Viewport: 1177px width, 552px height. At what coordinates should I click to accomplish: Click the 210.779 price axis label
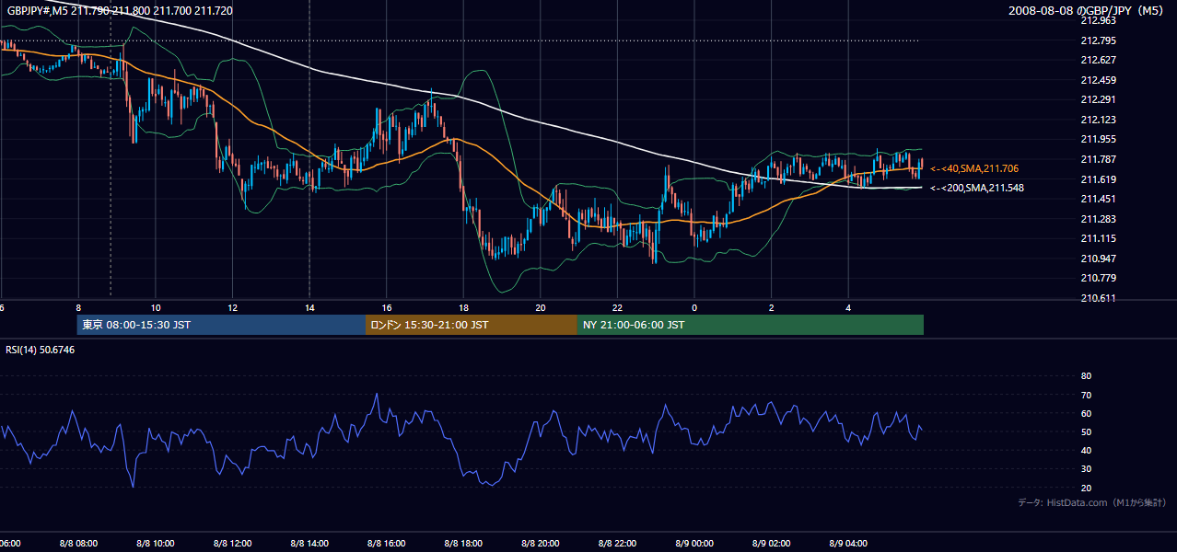point(1098,278)
